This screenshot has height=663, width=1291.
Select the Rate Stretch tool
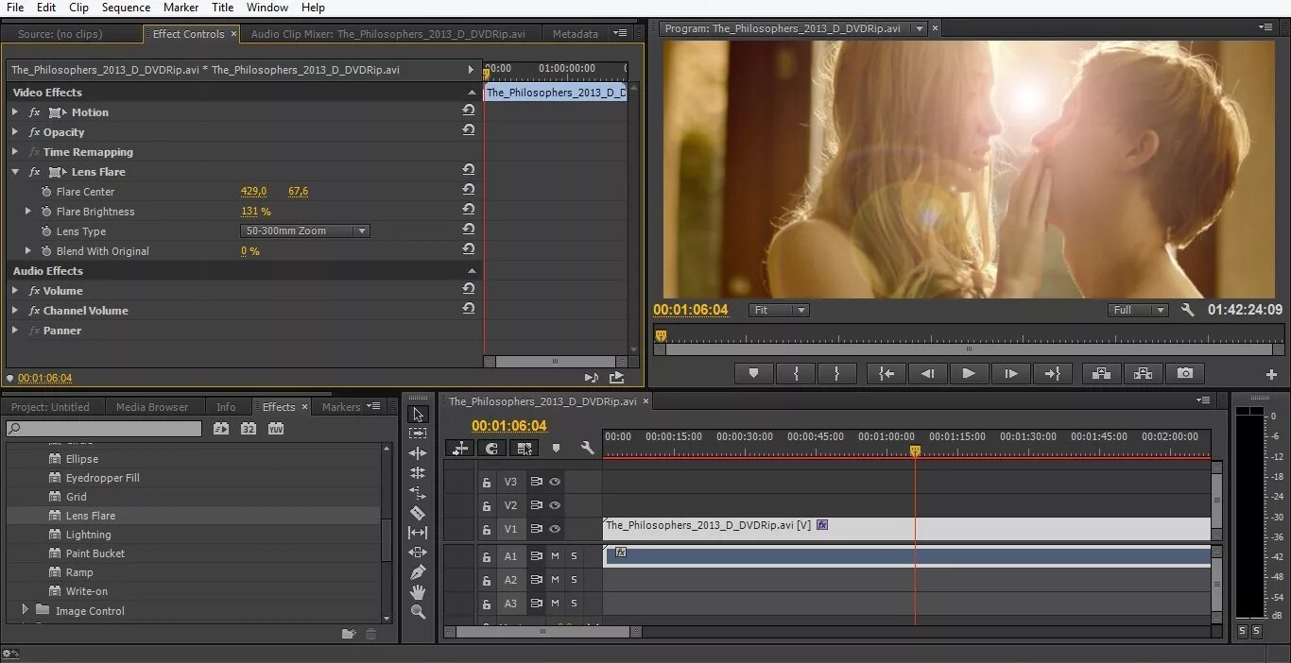click(x=418, y=493)
